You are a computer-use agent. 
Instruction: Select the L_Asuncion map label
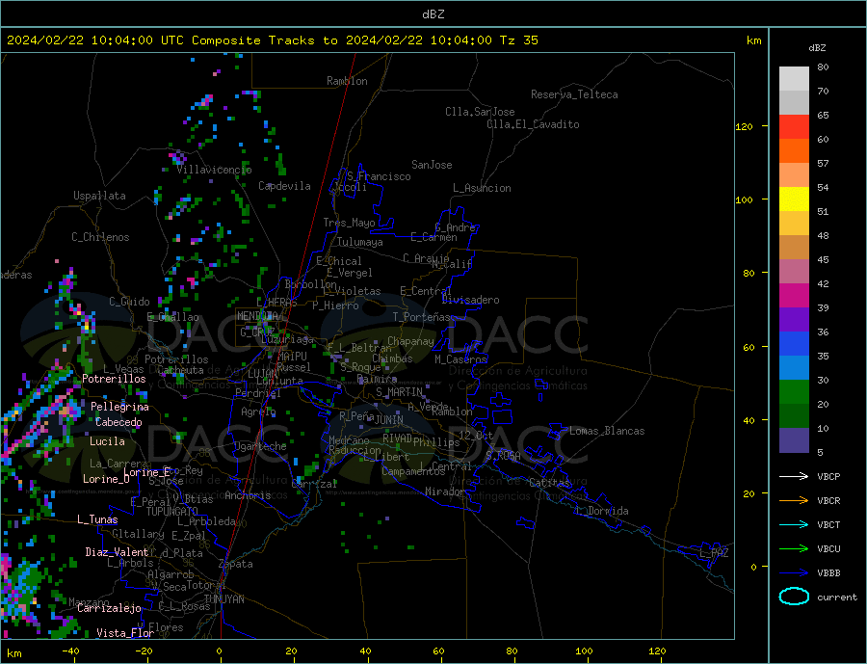[x=482, y=188]
